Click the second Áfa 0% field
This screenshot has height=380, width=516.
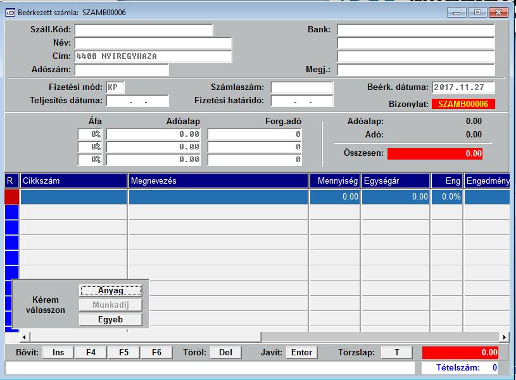(x=90, y=147)
